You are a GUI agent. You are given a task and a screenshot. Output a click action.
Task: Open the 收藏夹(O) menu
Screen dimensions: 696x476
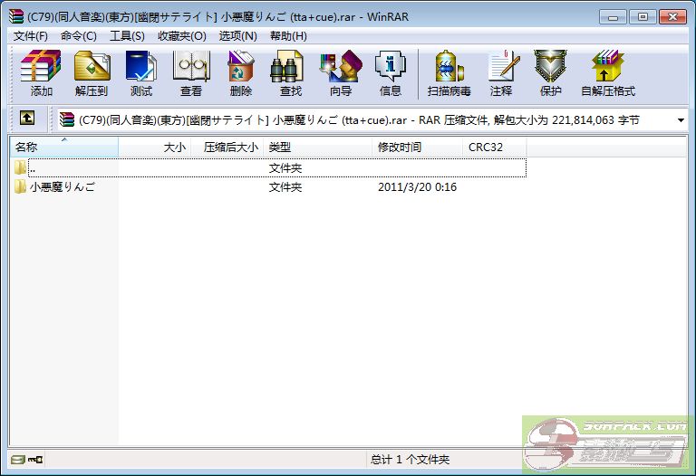pos(182,36)
